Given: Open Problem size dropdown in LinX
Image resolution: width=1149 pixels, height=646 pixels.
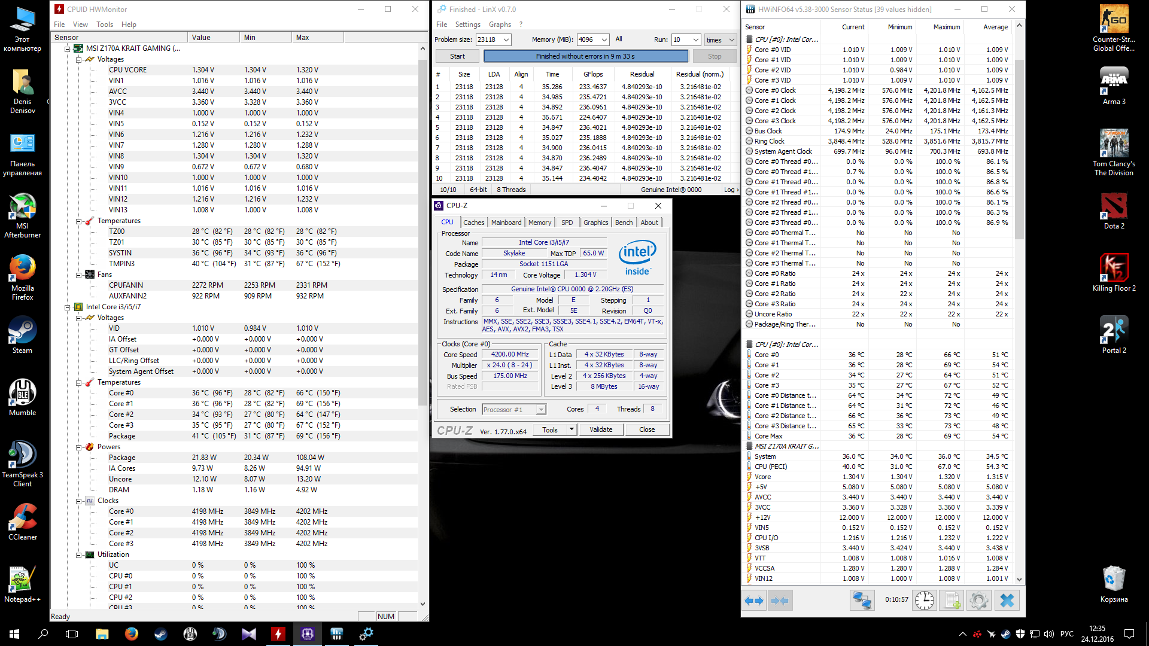Looking at the screenshot, I should [506, 40].
